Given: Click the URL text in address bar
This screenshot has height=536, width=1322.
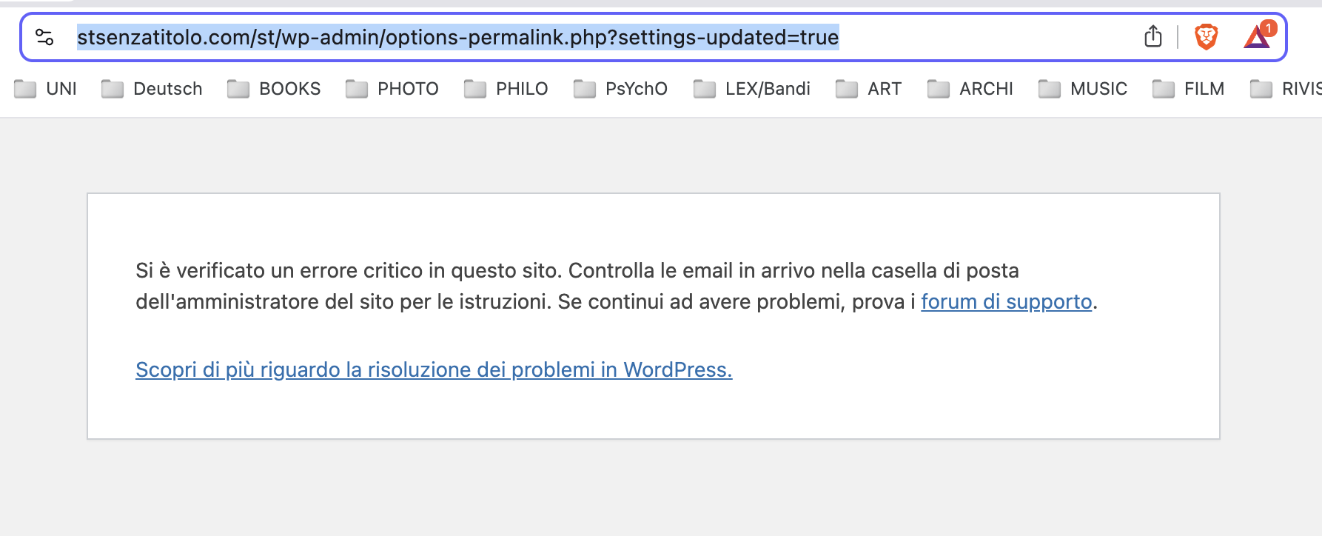Looking at the screenshot, I should click(458, 37).
